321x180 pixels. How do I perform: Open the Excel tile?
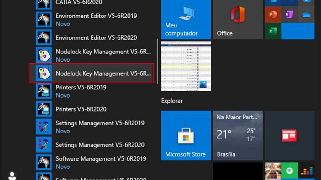[x=273, y=31]
